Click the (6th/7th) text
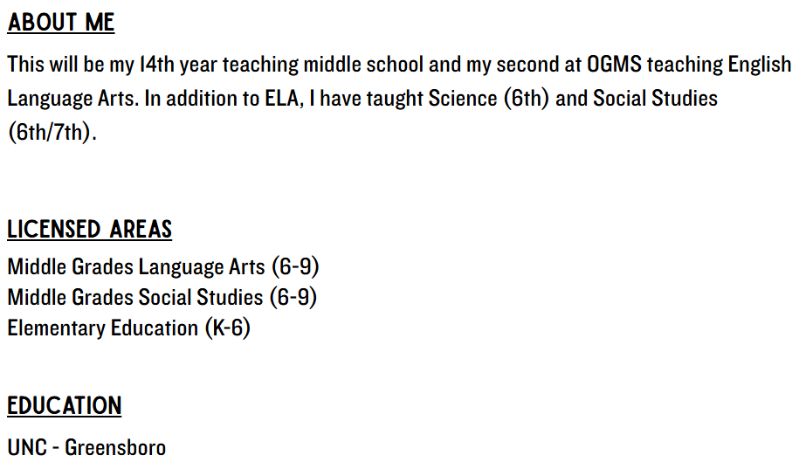This screenshot has height=476, width=799. coord(52,134)
